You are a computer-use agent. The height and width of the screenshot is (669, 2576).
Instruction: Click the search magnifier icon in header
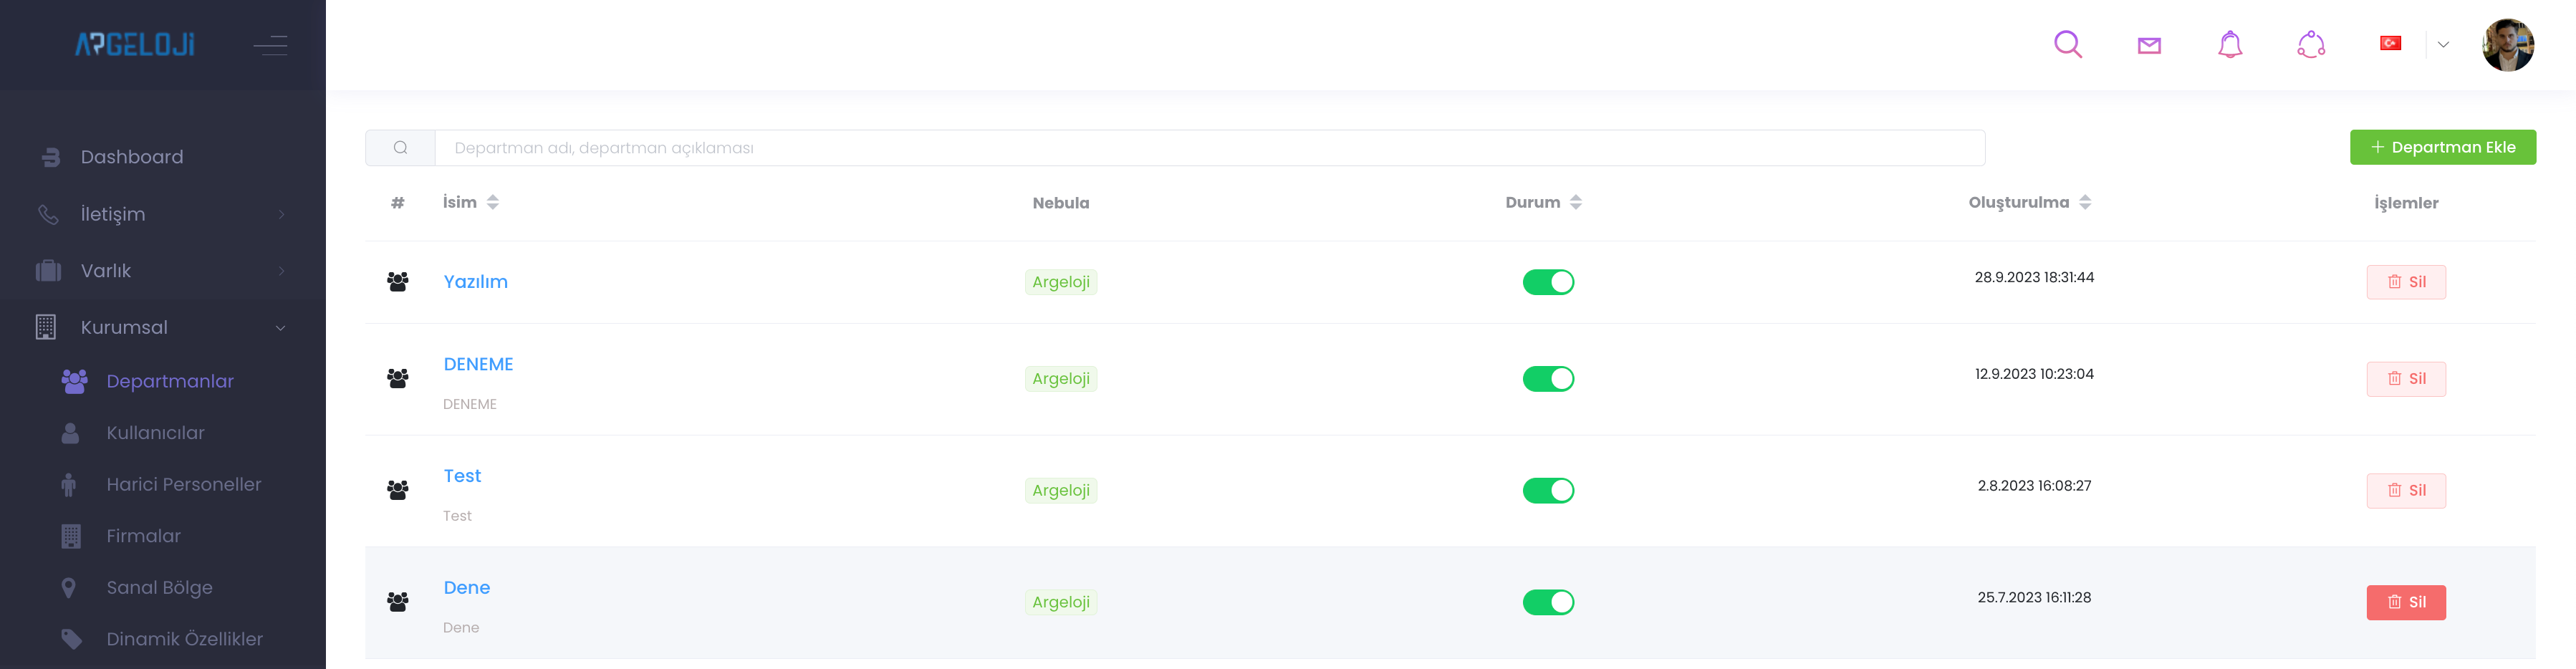(x=2067, y=44)
